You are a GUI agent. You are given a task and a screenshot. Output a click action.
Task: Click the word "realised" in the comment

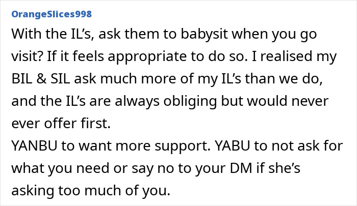click(x=286, y=56)
